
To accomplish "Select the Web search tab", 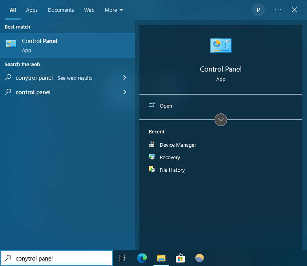I will pyautogui.click(x=89, y=10).
